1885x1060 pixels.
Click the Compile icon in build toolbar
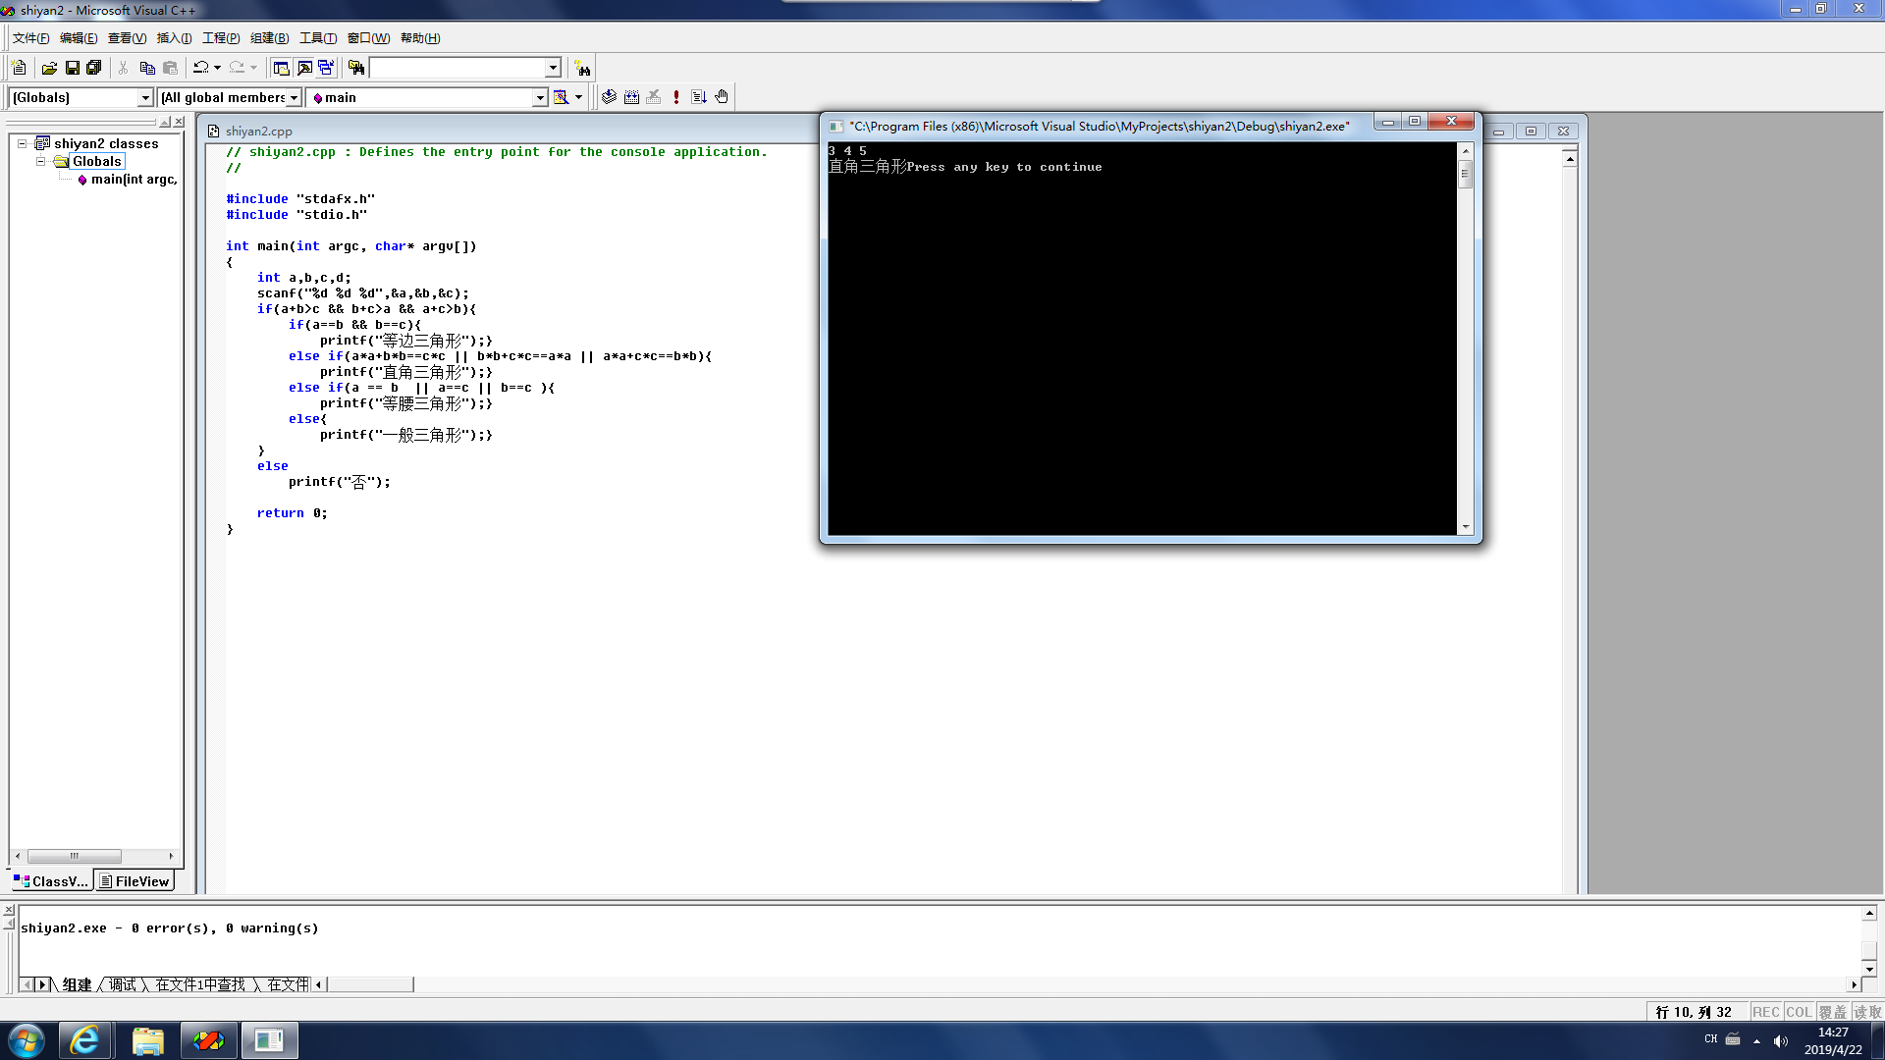[x=609, y=97]
